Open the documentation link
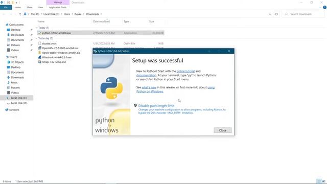Image resolution: width=327 pixels, height=184 pixels. (x=146, y=75)
